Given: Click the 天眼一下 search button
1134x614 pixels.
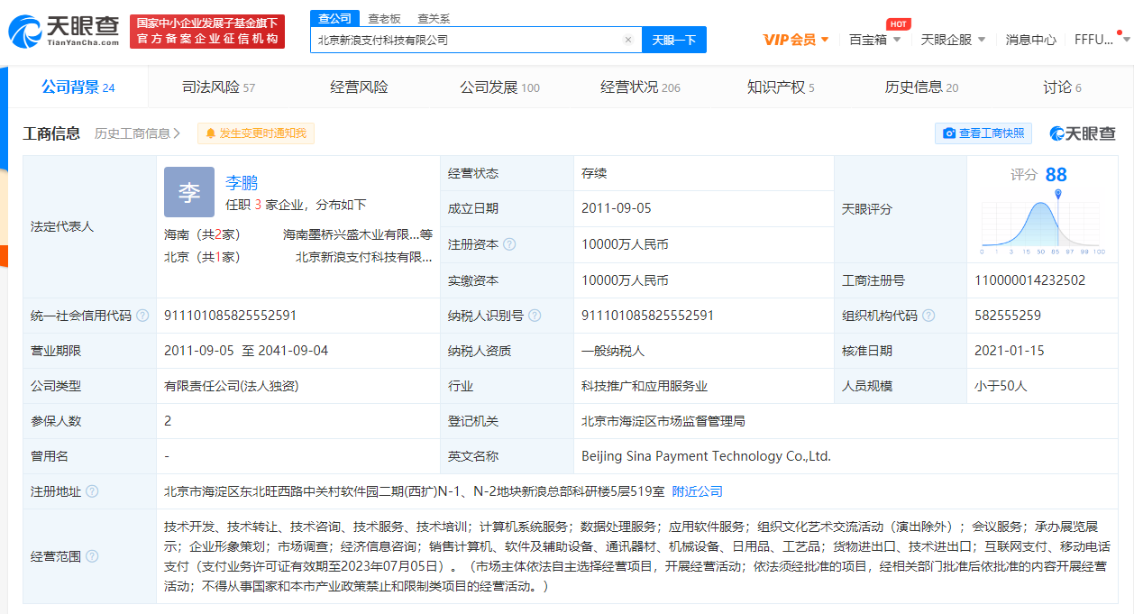Looking at the screenshot, I should (673, 40).
